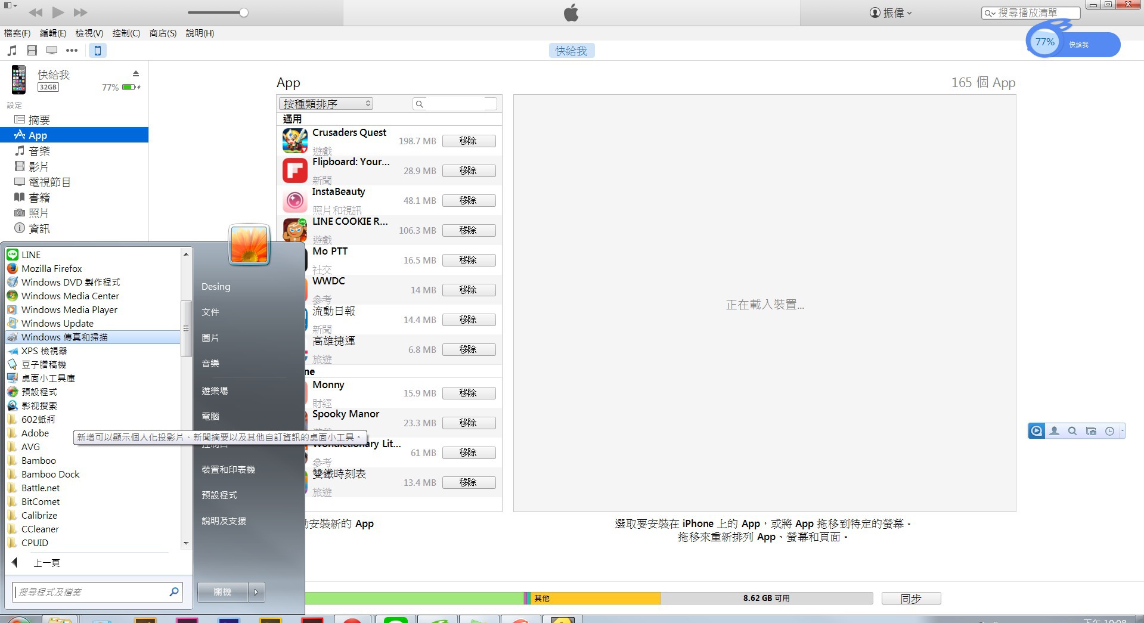Remove Mo PTT with its 移除 button
Screen dimensions: 1144x623
click(x=469, y=260)
